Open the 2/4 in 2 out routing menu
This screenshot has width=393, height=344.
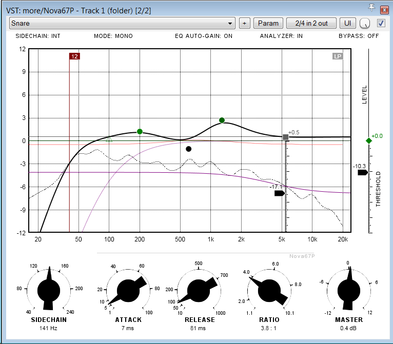(x=311, y=23)
